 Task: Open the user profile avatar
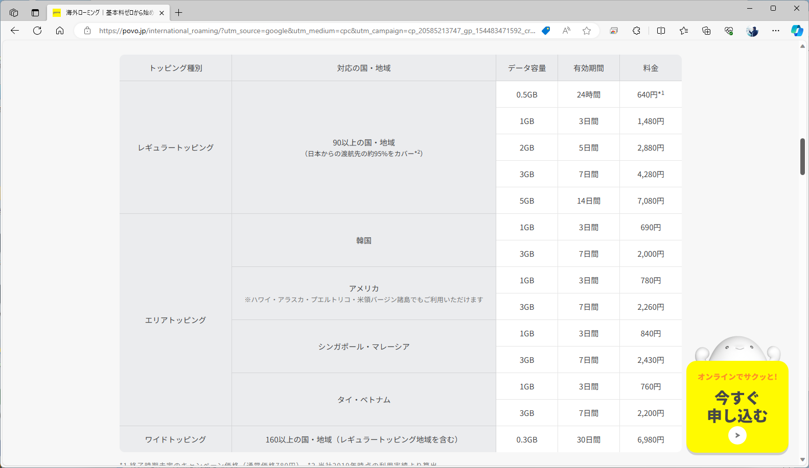click(752, 31)
